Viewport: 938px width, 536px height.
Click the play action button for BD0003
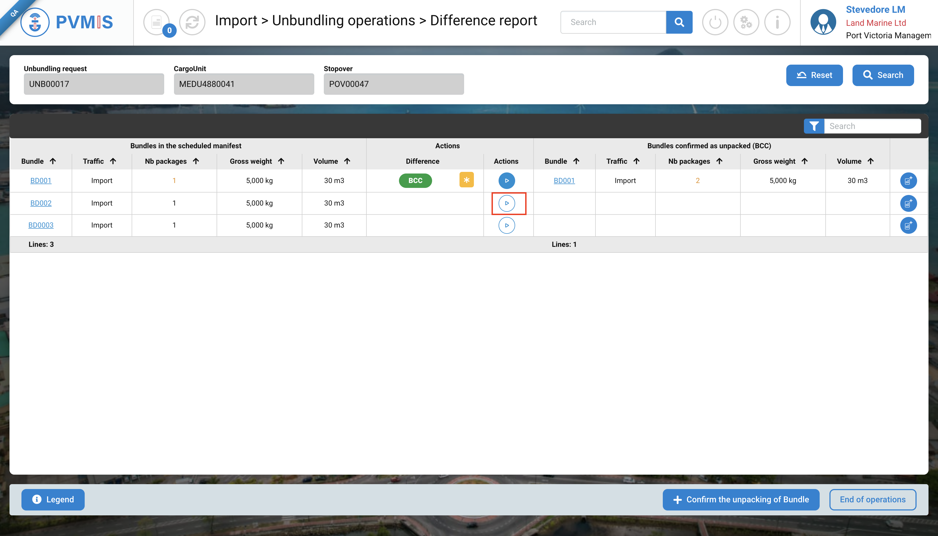[506, 225]
